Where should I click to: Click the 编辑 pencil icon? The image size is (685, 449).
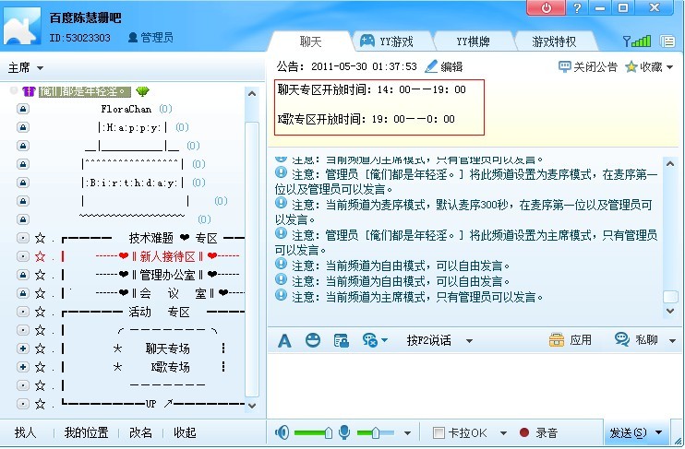click(431, 66)
